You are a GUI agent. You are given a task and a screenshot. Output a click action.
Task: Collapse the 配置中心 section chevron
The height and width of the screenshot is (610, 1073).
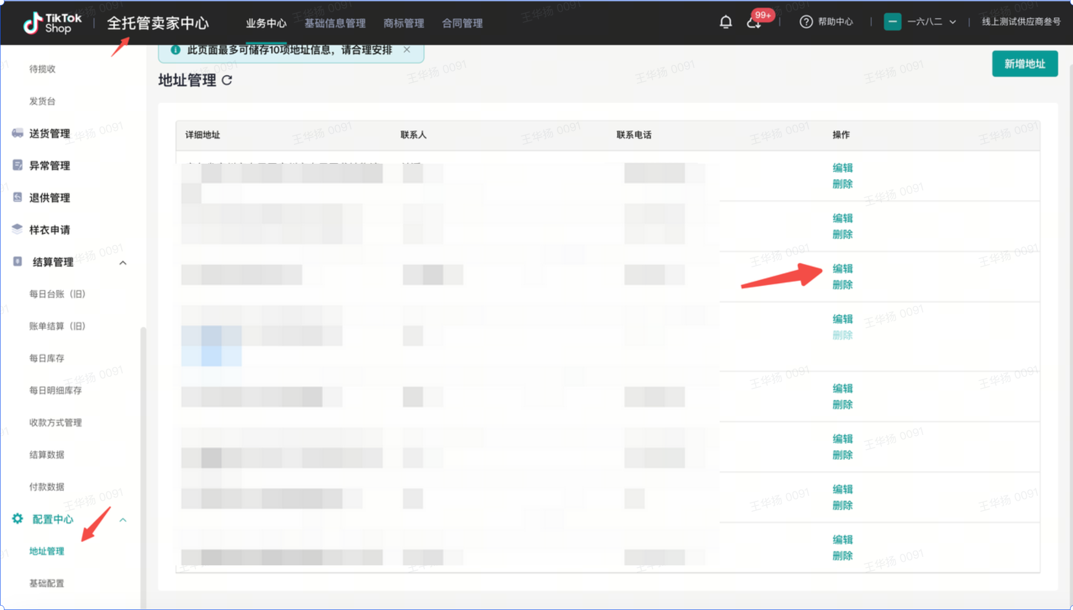[123, 520]
